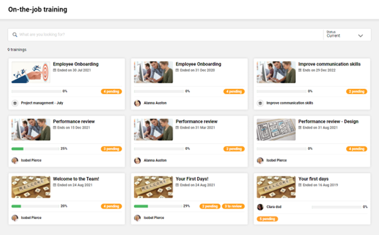Click the calendar icon beside Ends on 29 Dec 2022

300,70
